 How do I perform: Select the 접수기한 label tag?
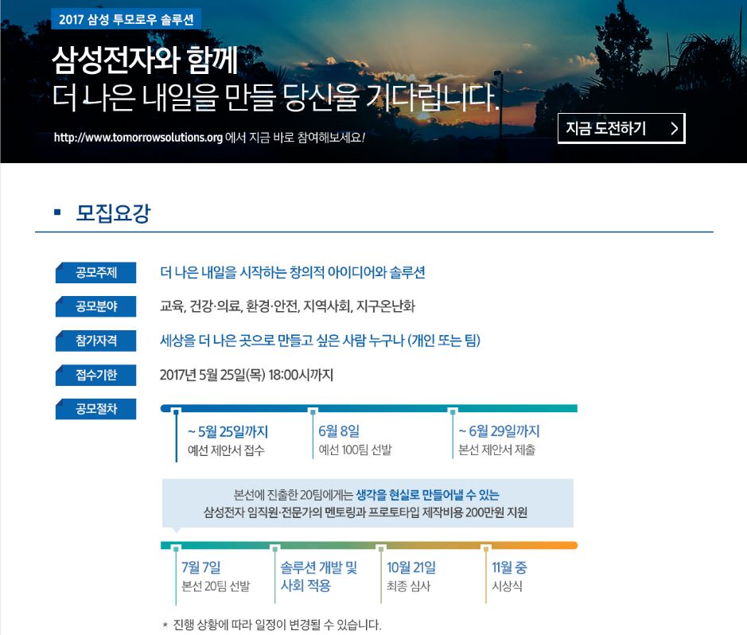(95, 375)
